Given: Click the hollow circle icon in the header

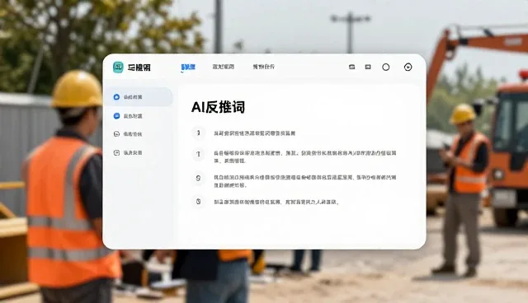Looking at the screenshot, I should coord(386,68).
